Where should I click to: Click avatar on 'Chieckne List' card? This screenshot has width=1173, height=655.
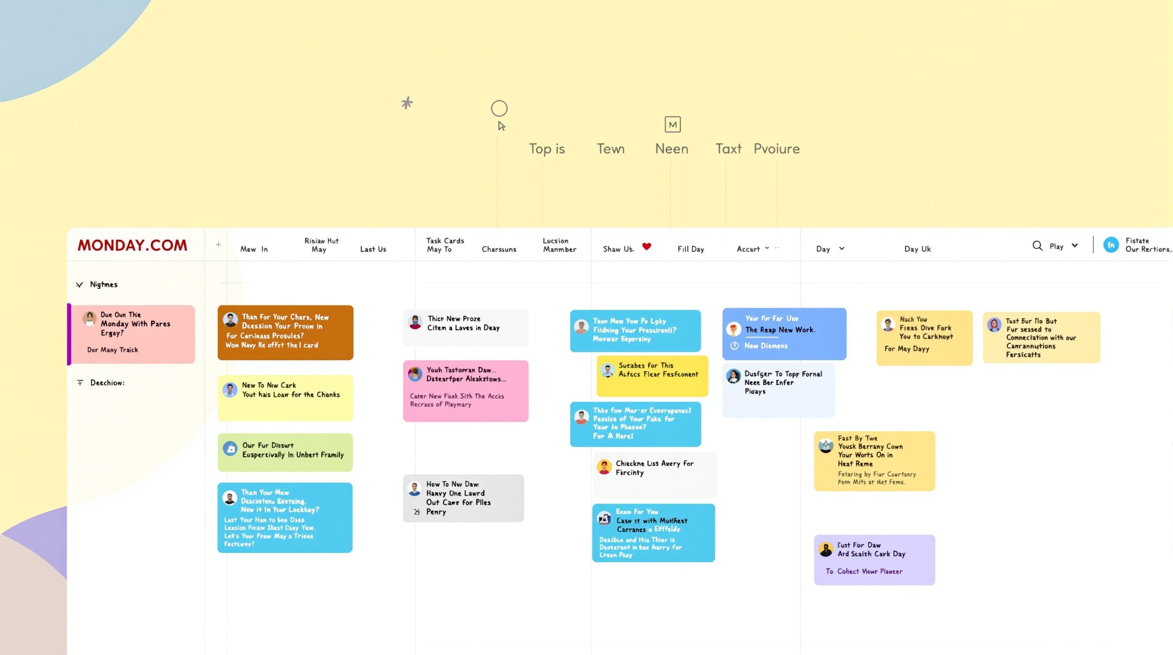pos(604,467)
